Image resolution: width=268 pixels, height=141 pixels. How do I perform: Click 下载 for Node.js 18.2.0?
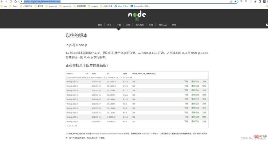(x=186, y=104)
